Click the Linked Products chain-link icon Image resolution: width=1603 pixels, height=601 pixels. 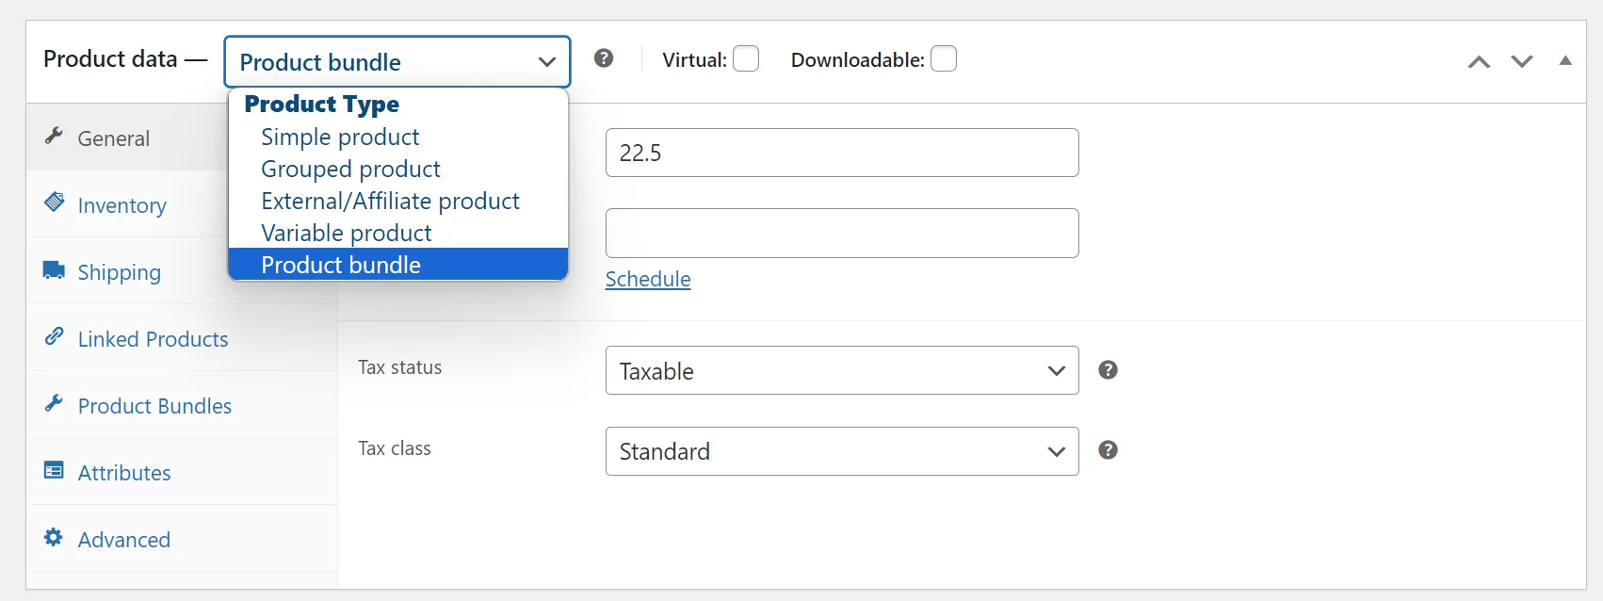pyautogui.click(x=55, y=336)
